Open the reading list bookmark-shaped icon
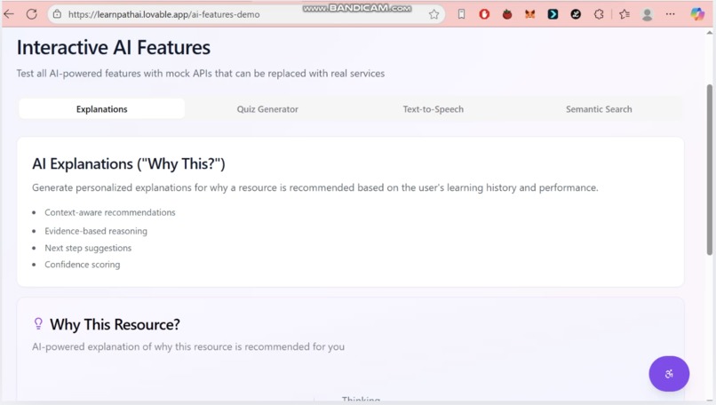Screen dimensions: 716x405 (461, 14)
